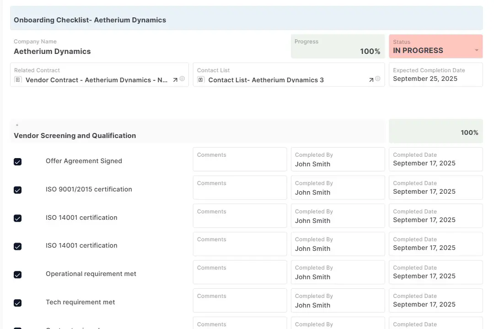Uncheck the Operational requirement met checkbox
Screen dimensions: 494x329
pyautogui.click(x=17, y=275)
